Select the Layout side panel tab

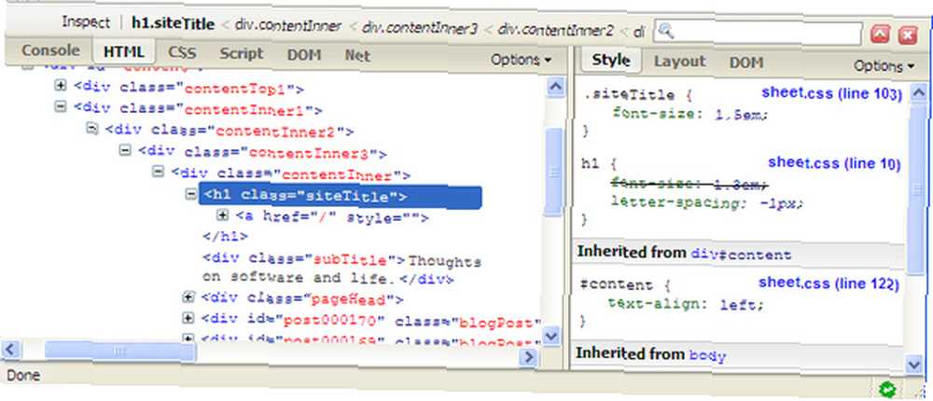click(679, 62)
